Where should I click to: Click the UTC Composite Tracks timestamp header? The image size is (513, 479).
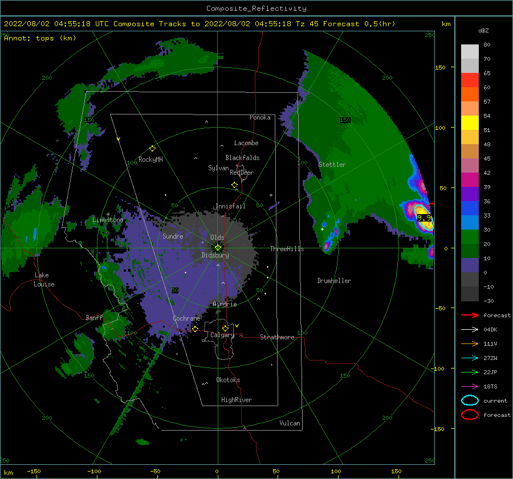pos(199,24)
